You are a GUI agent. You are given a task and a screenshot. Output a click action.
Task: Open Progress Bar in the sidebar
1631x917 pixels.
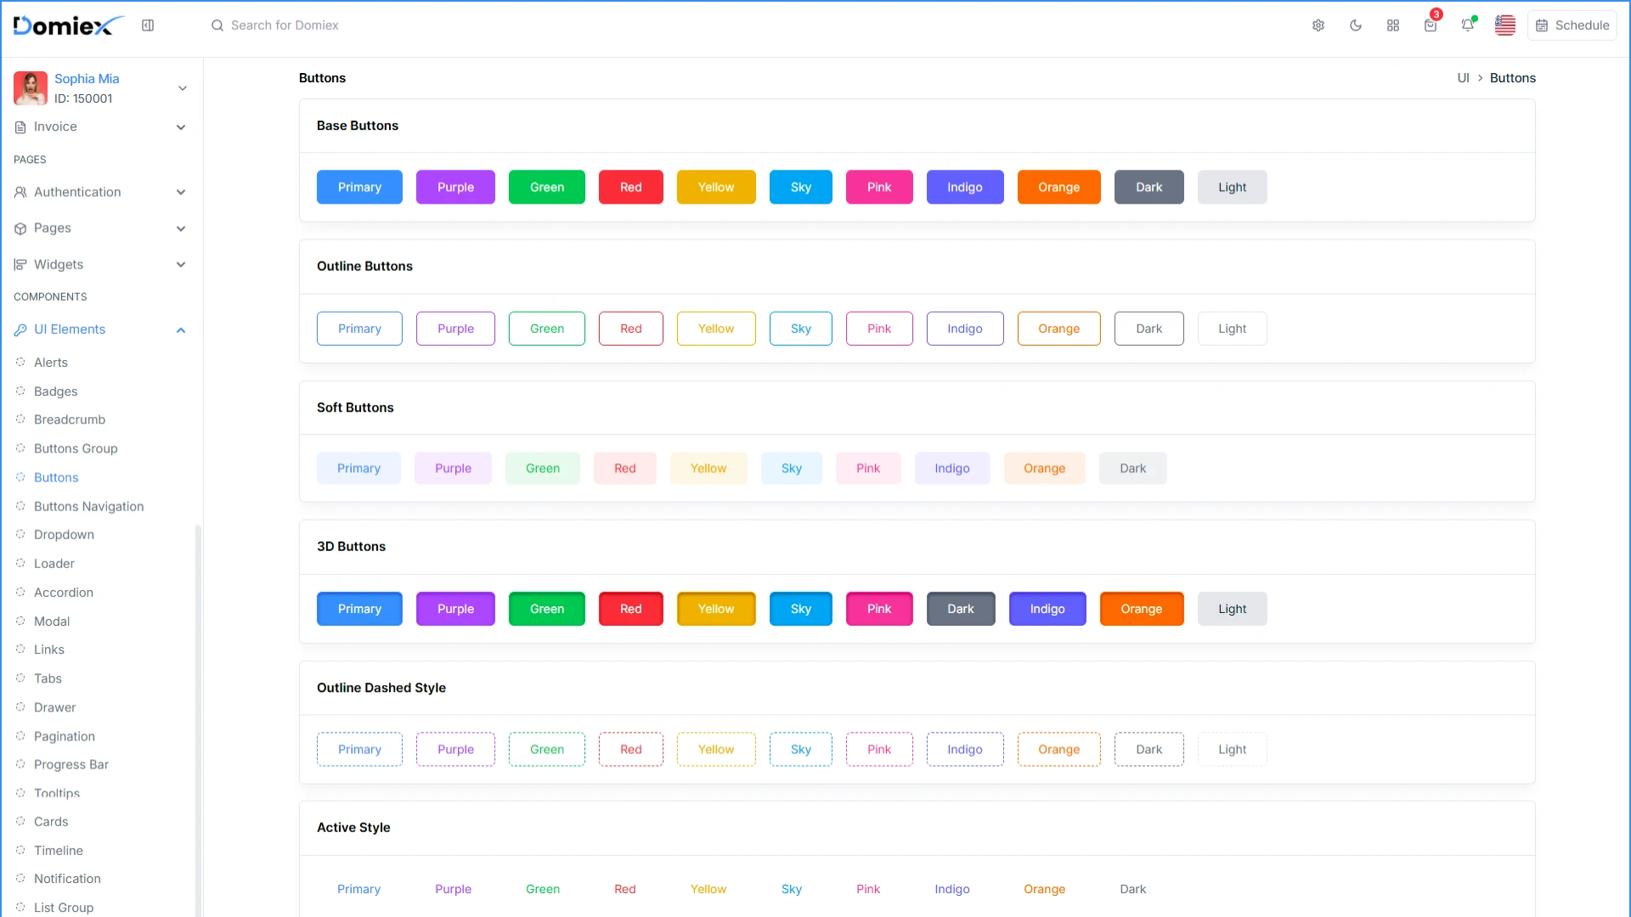pyautogui.click(x=71, y=765)
